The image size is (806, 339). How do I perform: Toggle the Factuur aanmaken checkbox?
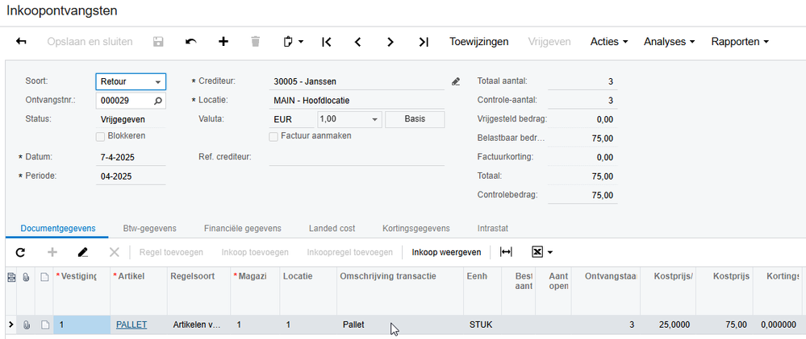[274, 136]
